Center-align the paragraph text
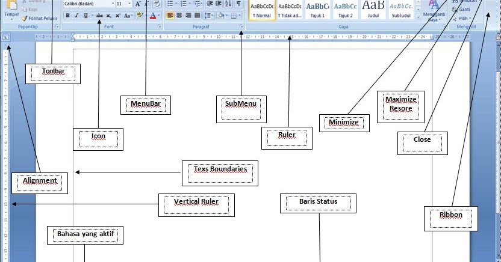 coord(179,16)
